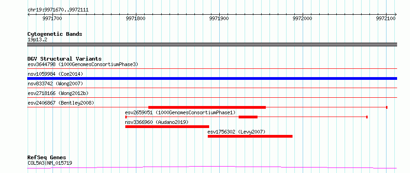Viewport: 410px width, 173px height.
Task: Click the right arrow of coordinate ruler
Action: tap(396, 14)
